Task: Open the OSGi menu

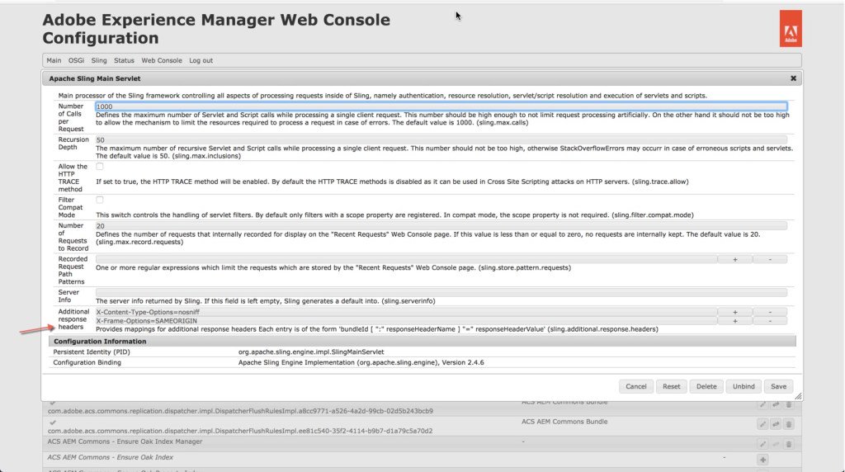Action: click(x=76, y=60)
